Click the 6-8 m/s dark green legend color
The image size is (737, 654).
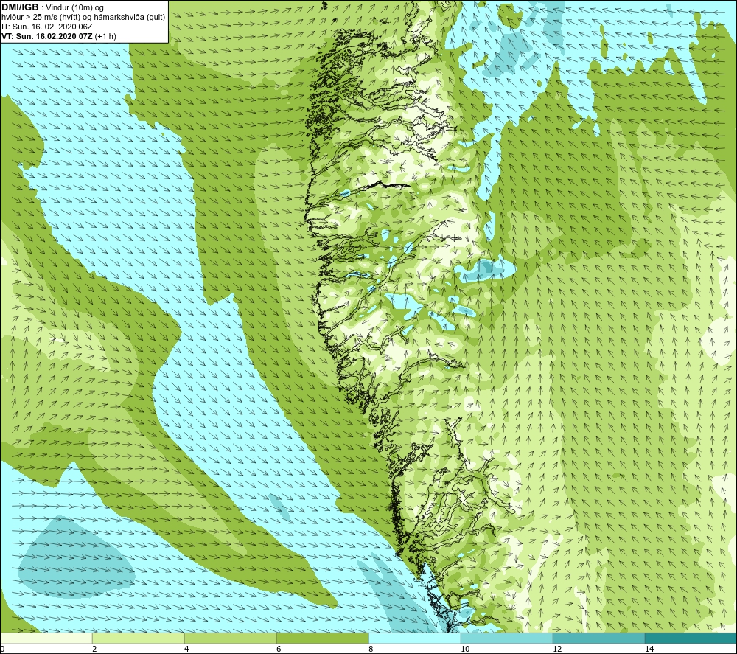click(323, 638)
